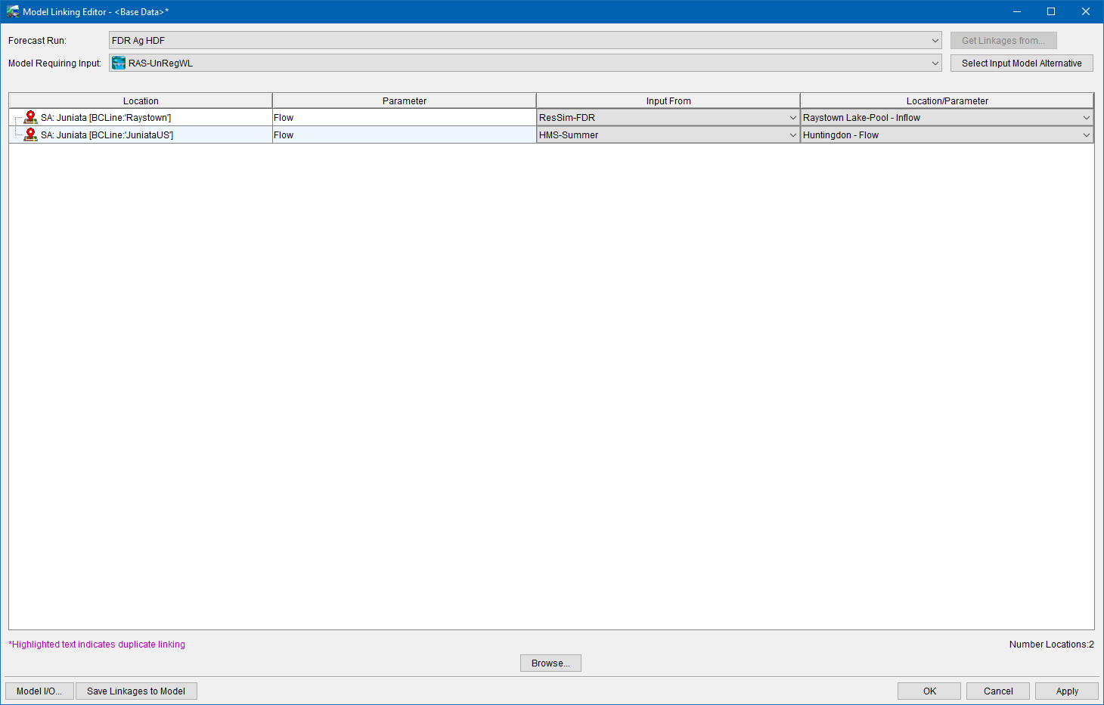The height and width of the screenshot is (705, 1104).
Task: Confirm with the OK button
Action: pos(929,691)
